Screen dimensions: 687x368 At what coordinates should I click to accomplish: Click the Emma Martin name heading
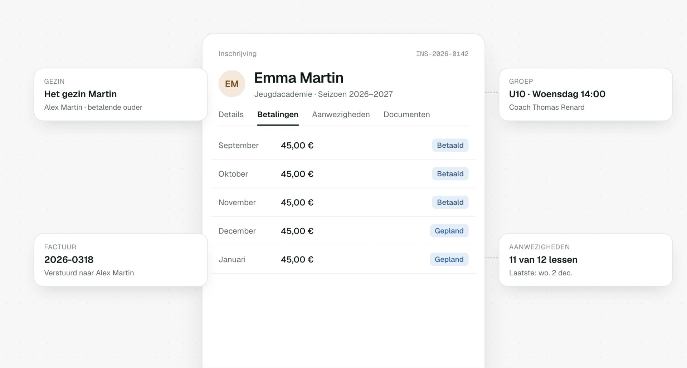[x=299, y=78]
